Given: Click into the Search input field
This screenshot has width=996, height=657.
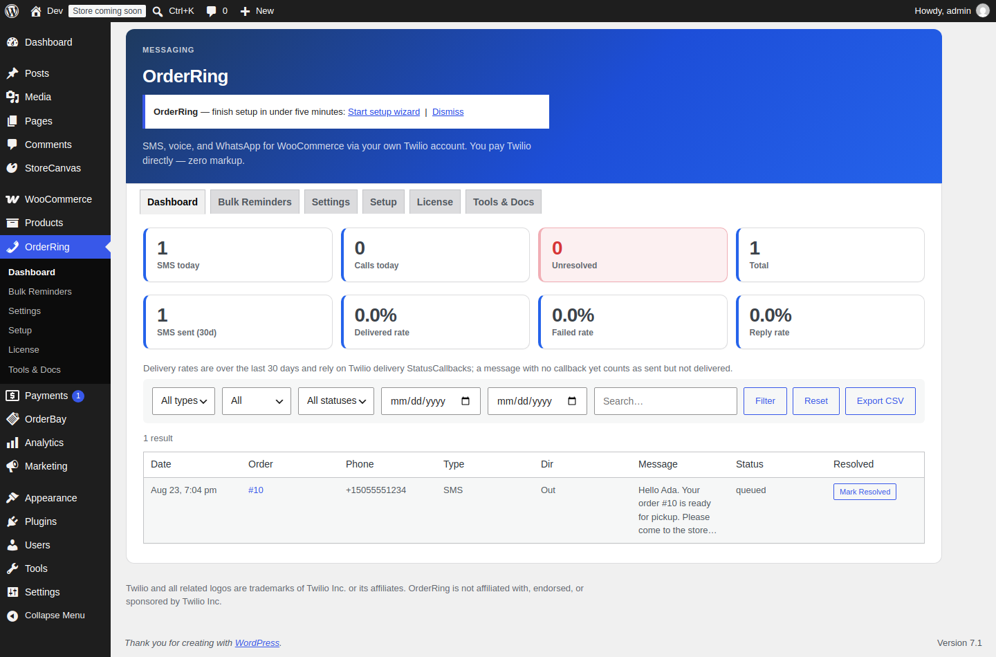Looking at the screenshot, I should tap(665, 401).
